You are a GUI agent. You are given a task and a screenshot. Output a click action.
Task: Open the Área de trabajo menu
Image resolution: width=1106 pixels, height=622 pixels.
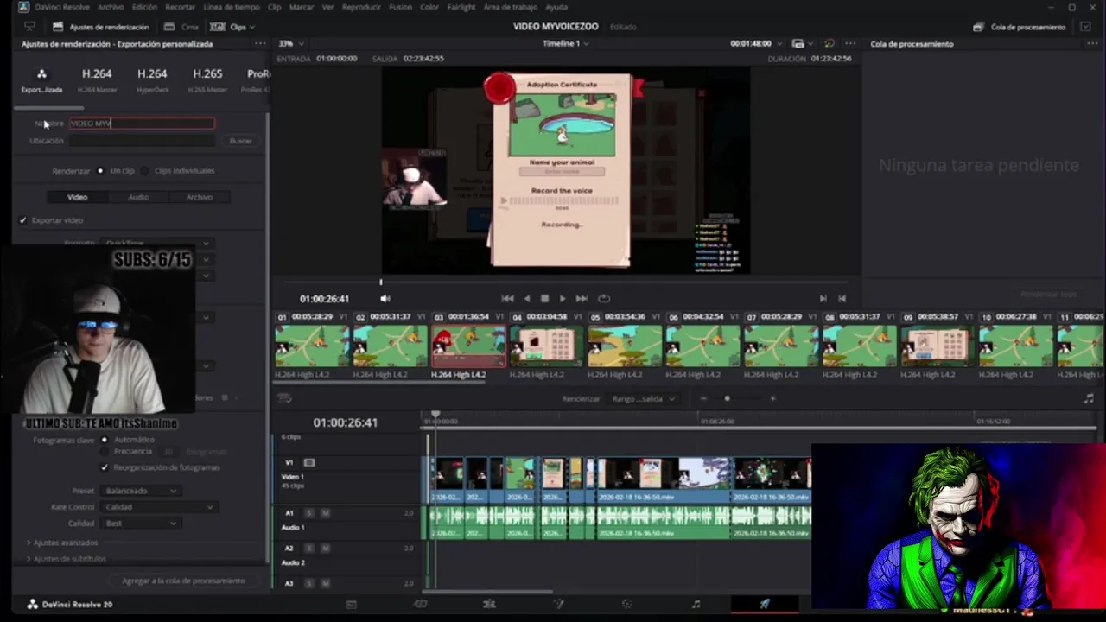[x=509, y=7]
